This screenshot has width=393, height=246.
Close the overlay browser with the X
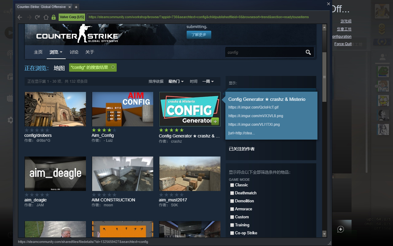[x=329, y=4]
